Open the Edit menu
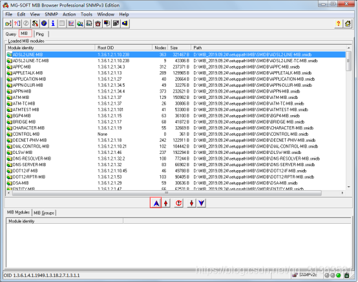Image resolution: width=358 pixels, height=282 pixels. [x=21, y=14]
